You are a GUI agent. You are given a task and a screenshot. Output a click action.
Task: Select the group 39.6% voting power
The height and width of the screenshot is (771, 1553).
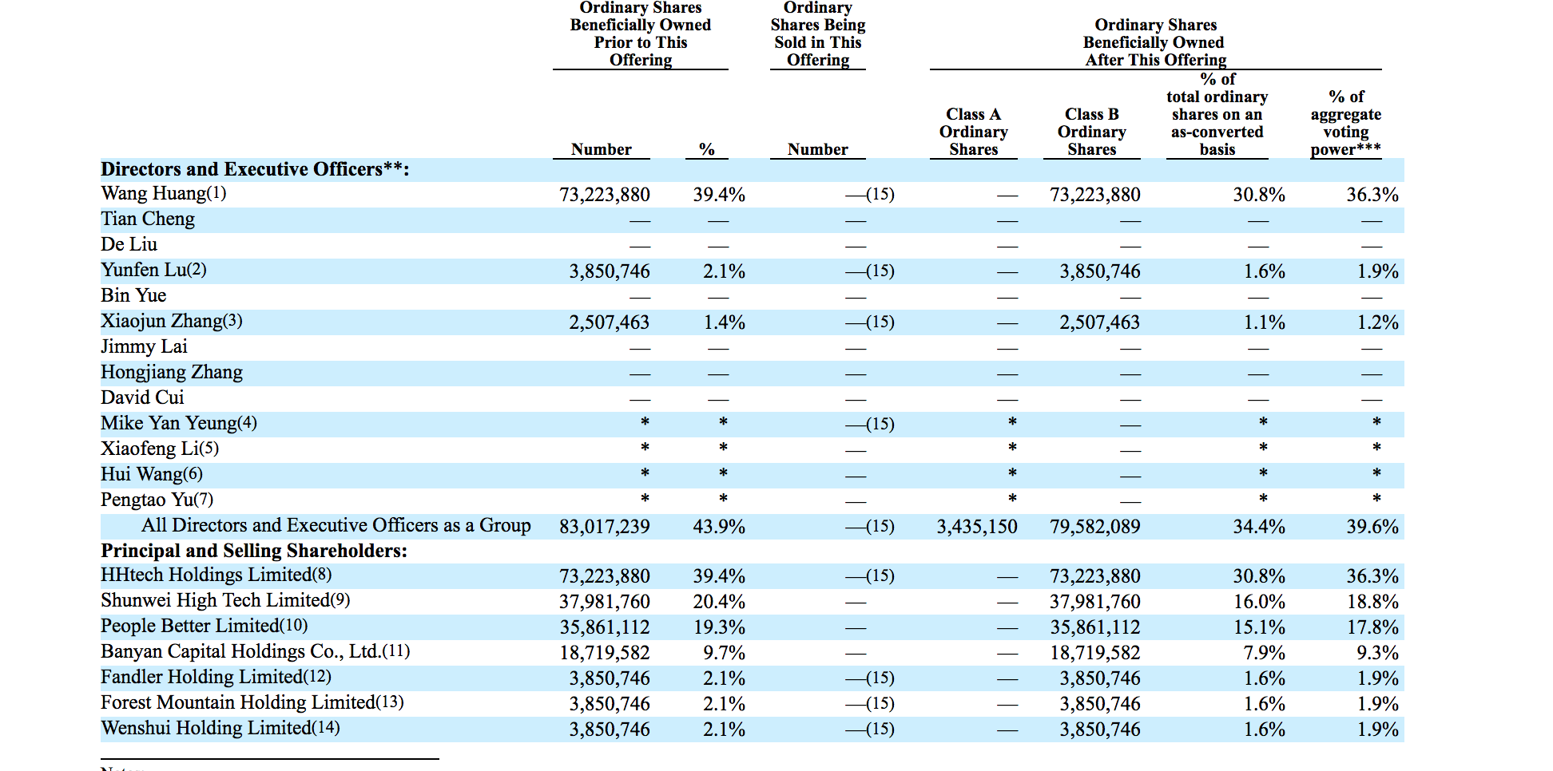pyautogui.click(x=1372, y=527)
